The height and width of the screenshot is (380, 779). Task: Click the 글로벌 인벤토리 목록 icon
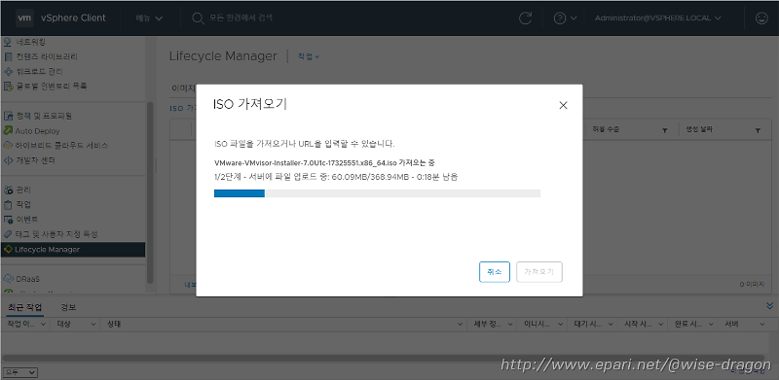click(x=8, y=86)
